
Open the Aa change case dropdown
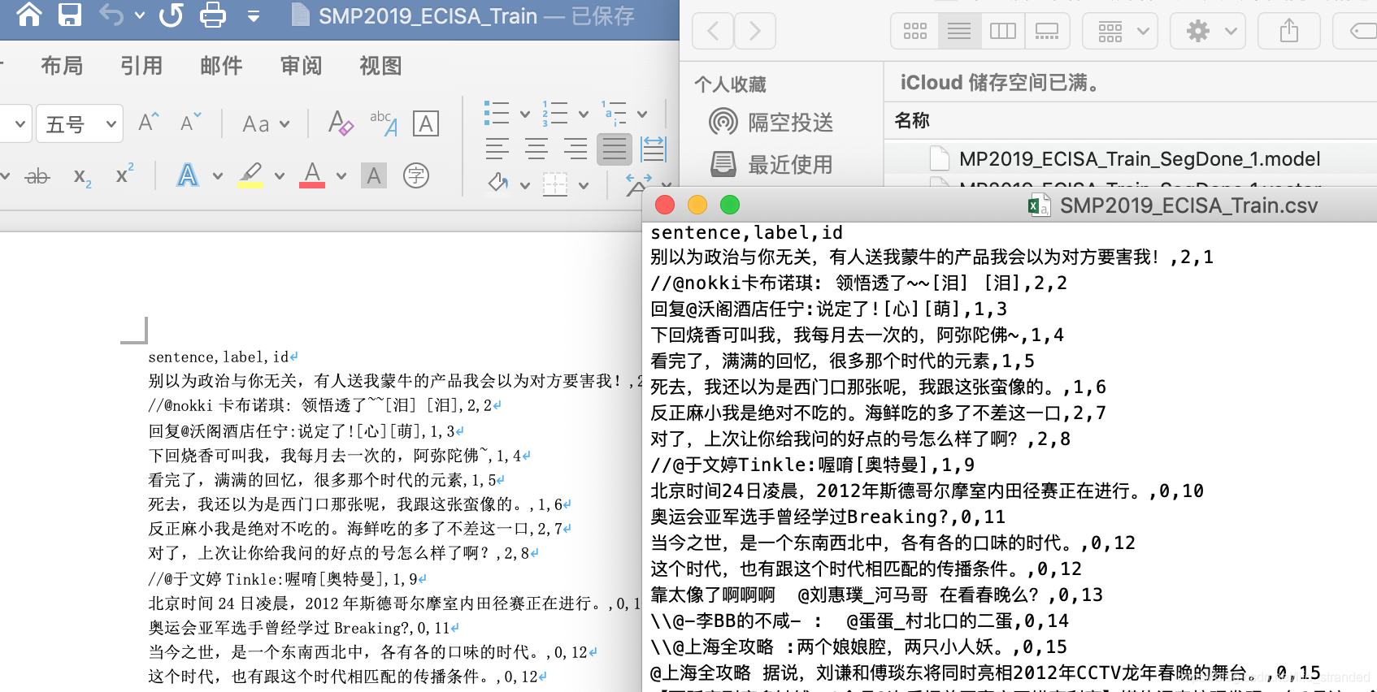coord(266,124)
